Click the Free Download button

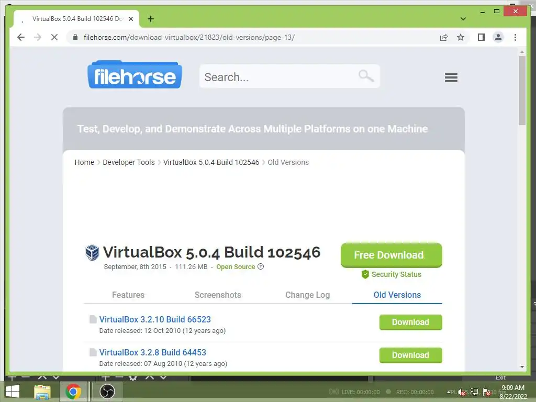pos(392,255)
